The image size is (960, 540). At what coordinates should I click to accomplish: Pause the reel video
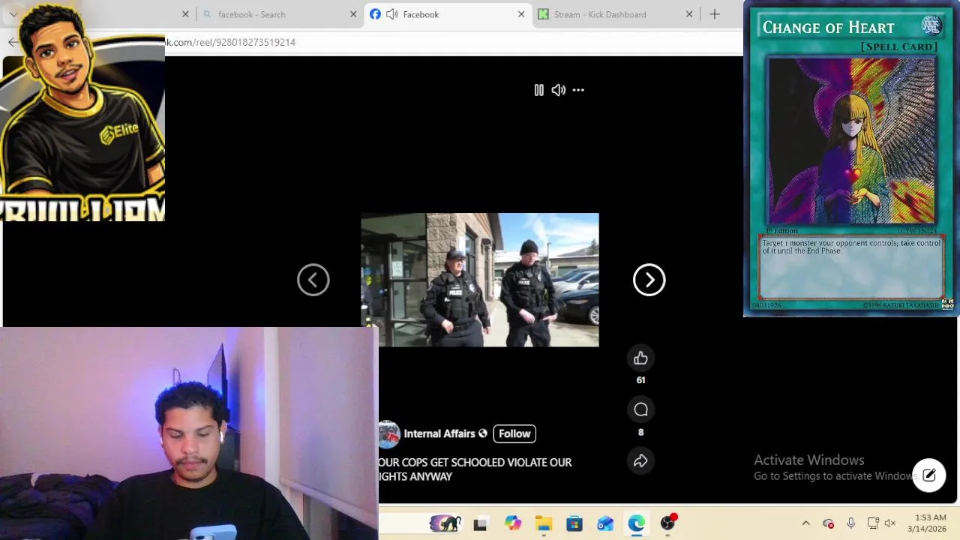pyautogui.click(x=538, y=90)
